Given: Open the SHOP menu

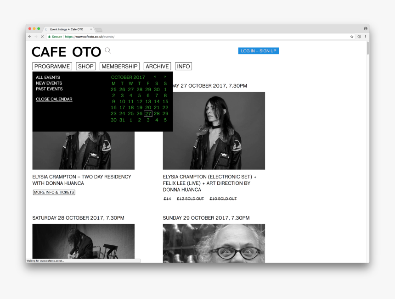Looking at the screenshot, I should click(x=85, y=66).
